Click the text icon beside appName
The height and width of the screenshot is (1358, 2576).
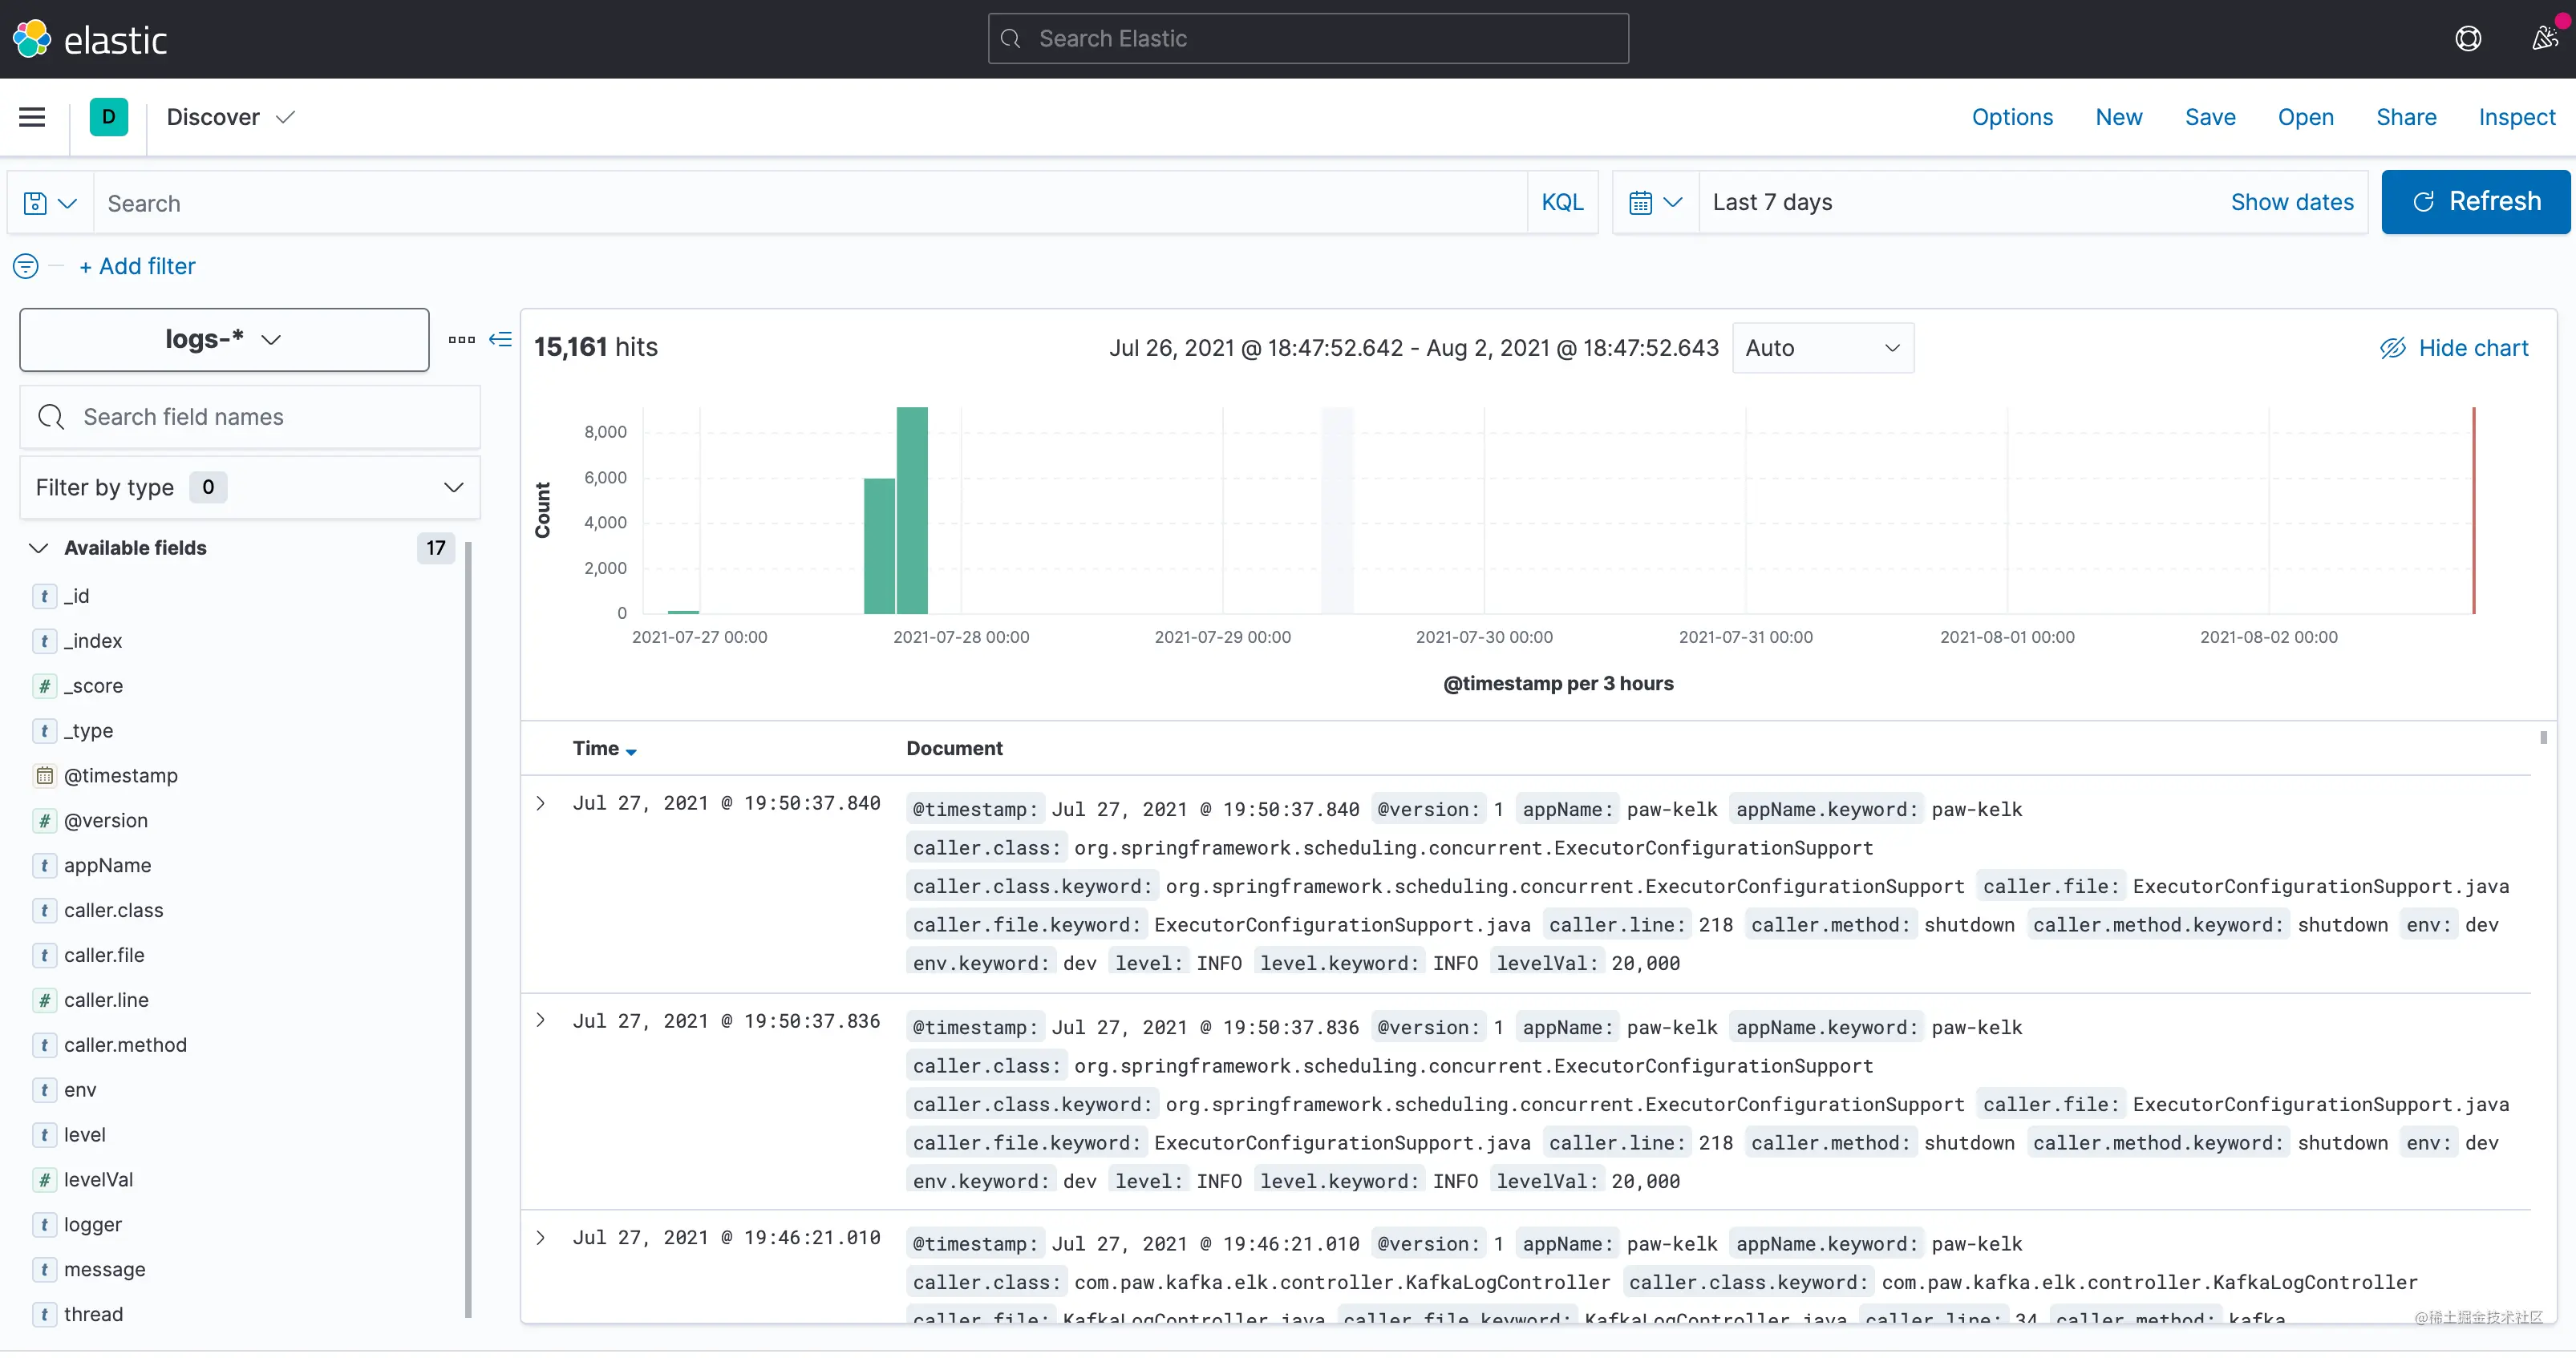[44, 865]
